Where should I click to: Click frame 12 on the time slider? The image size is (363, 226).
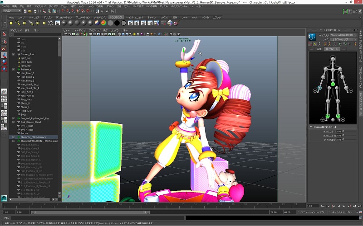145,205
